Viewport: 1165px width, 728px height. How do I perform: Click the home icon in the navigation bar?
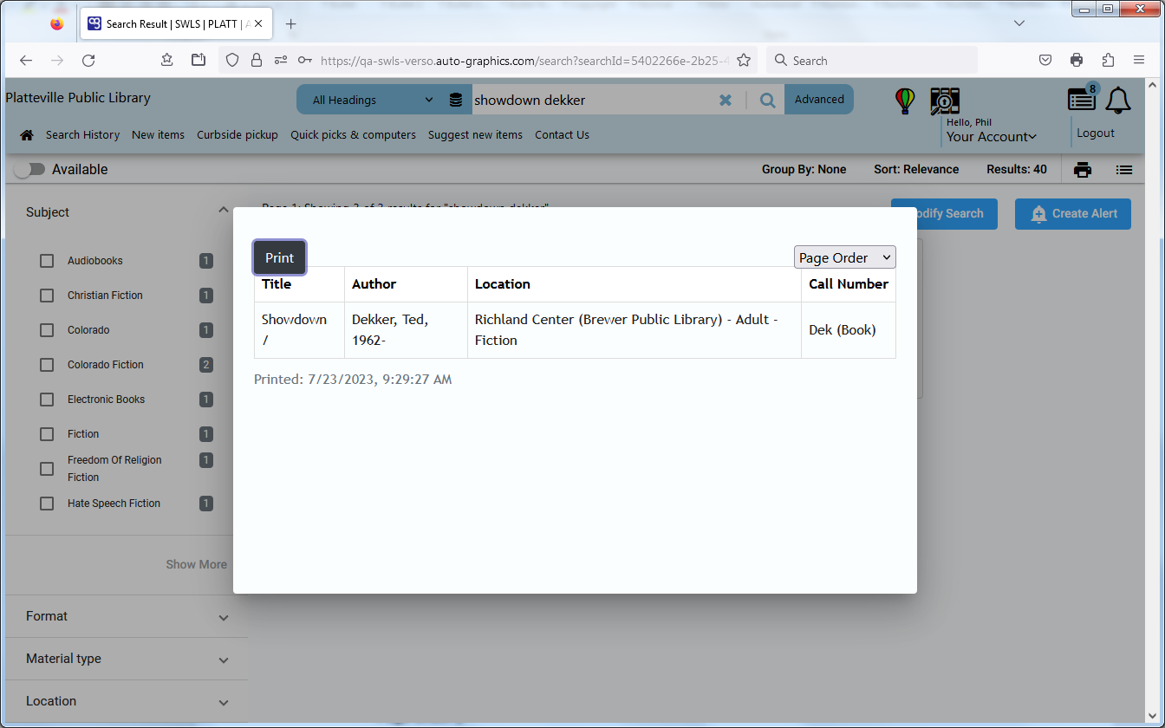(27, 134)
